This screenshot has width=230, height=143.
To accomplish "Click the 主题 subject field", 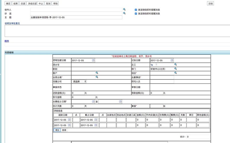I will [x=76, y=17].
